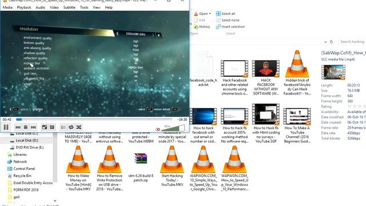Select How to Hack fb with Html coding video
Viewport: 366px width, 206px height.
point(266,124)
